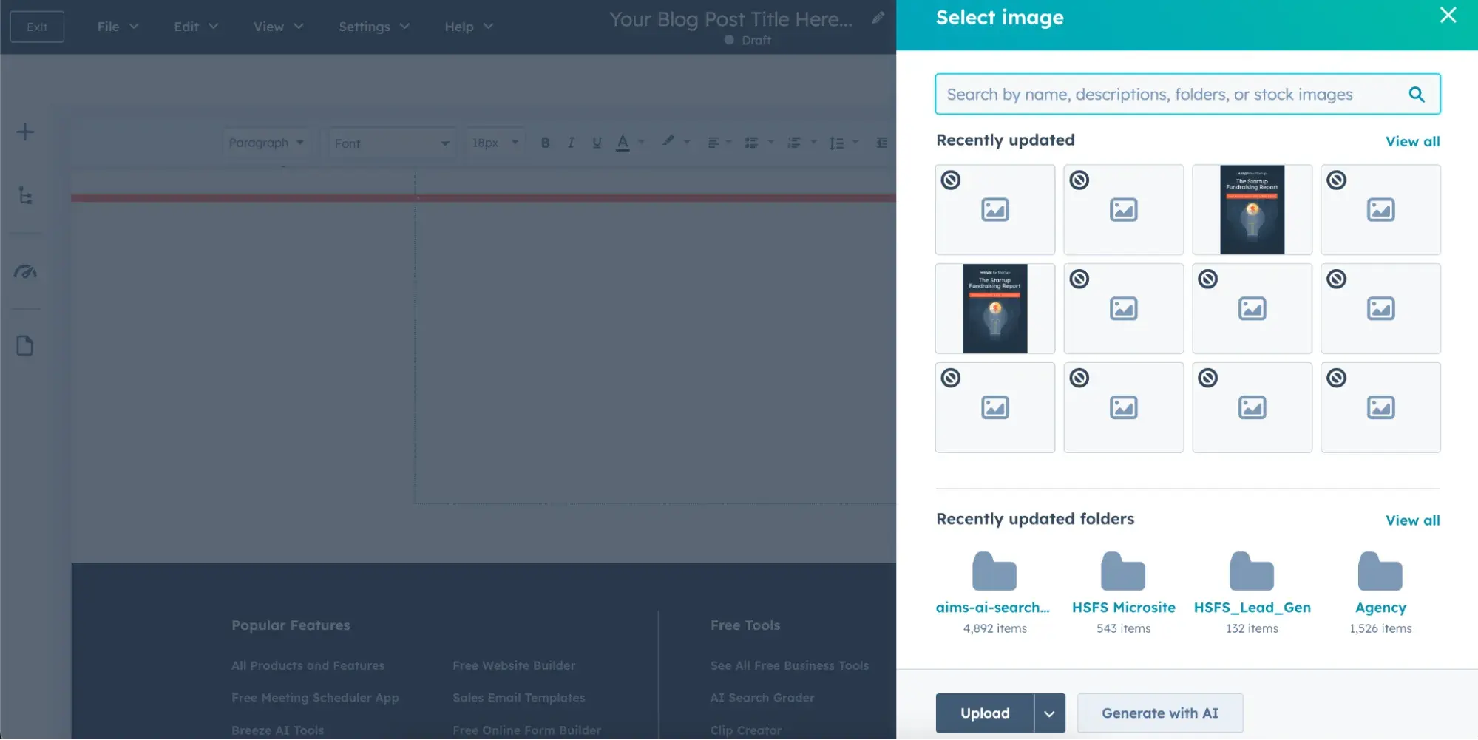Viewport: 1478px width, 740px height.
Task: Open the File menu
Action: (x=118, y=27)
